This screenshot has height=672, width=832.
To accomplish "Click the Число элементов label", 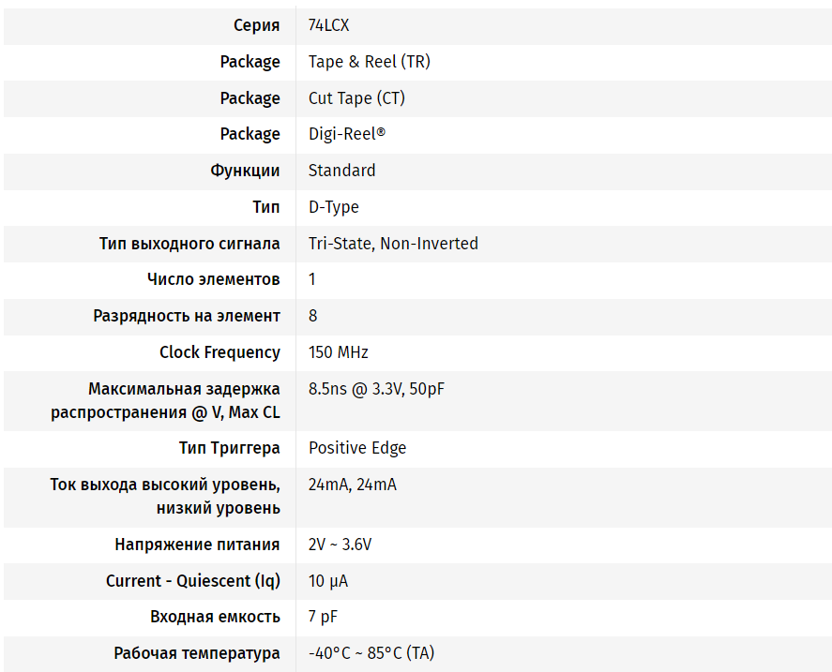I will (x=213, y=279).
